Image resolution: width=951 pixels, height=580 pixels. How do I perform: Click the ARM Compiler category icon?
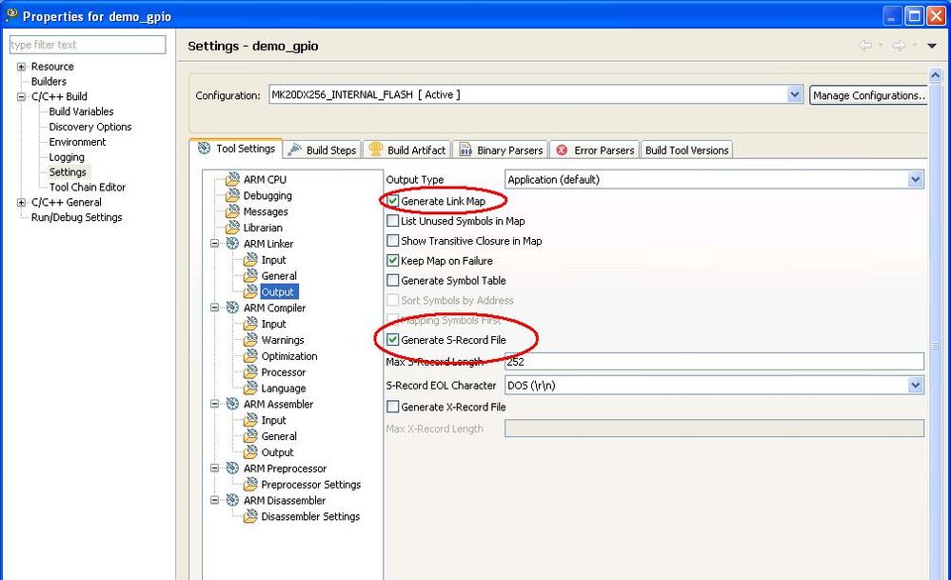click(x=232, y=309)
